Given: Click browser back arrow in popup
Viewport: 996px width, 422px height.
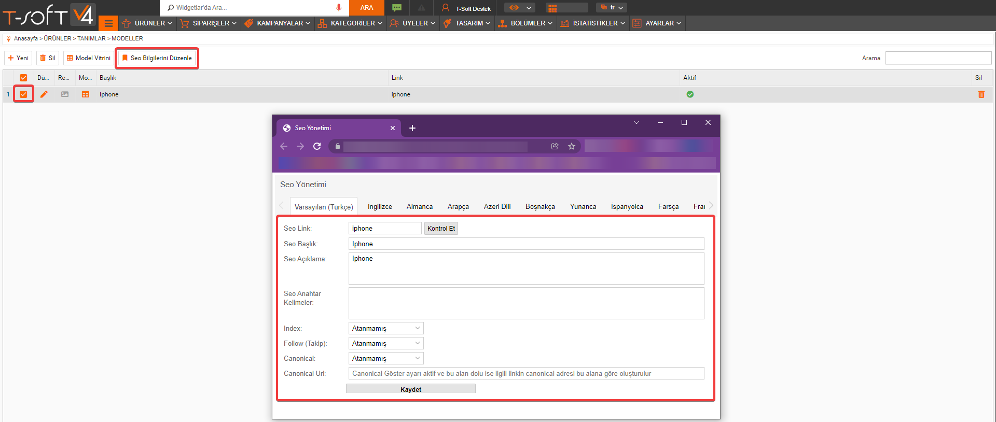Looking at the screenshot, I should [284, 146].
